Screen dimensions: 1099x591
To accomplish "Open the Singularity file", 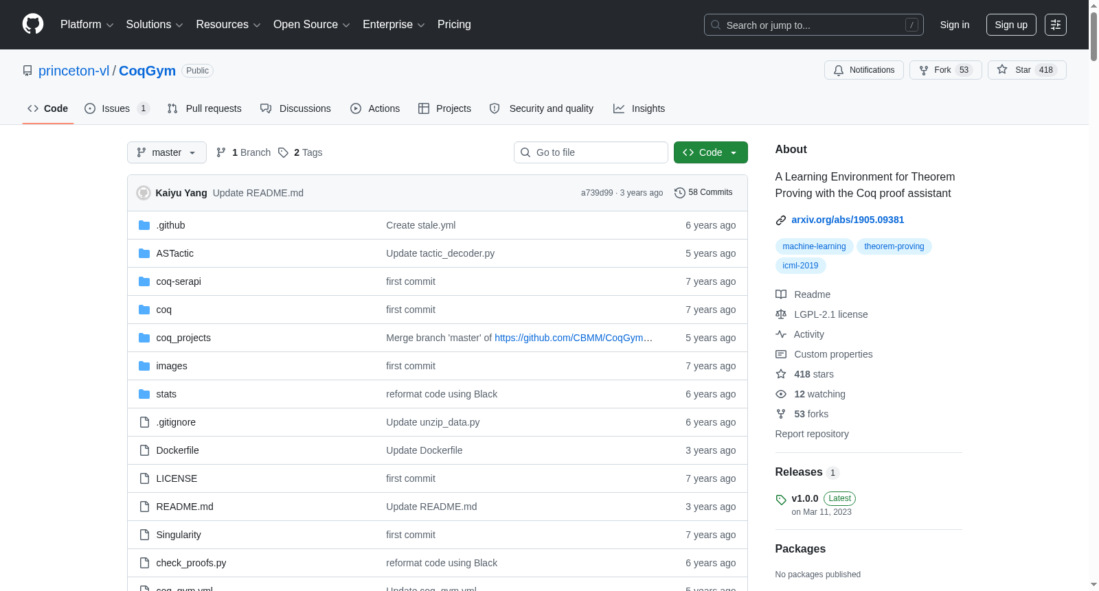I will [179, 535].
